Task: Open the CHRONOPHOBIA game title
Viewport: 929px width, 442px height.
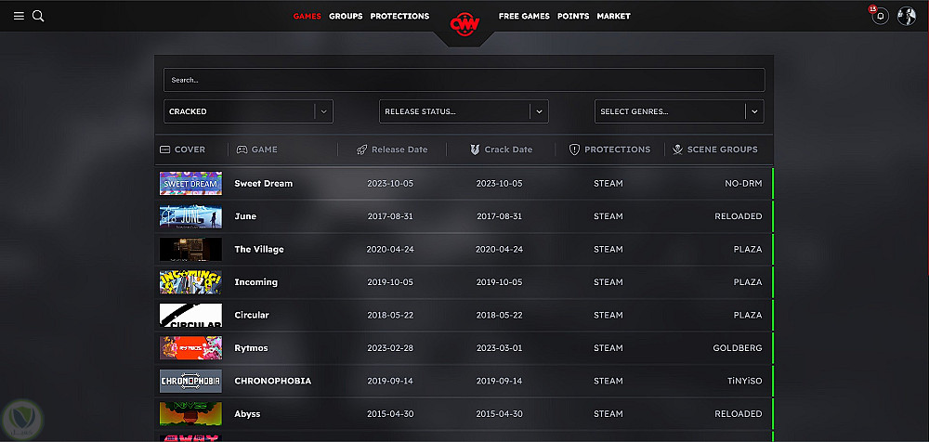Action: click(x=272, y=381)
